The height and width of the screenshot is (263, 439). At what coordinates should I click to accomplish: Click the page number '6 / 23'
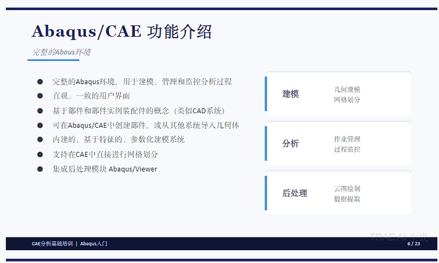tap(414, 244)
